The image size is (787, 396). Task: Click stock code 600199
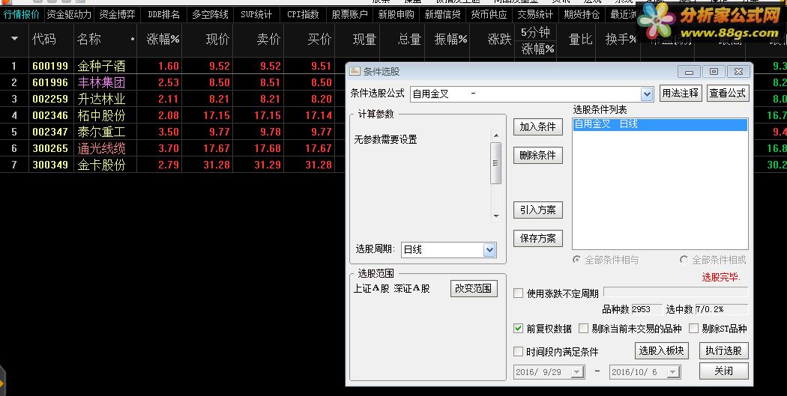(50, 66)
